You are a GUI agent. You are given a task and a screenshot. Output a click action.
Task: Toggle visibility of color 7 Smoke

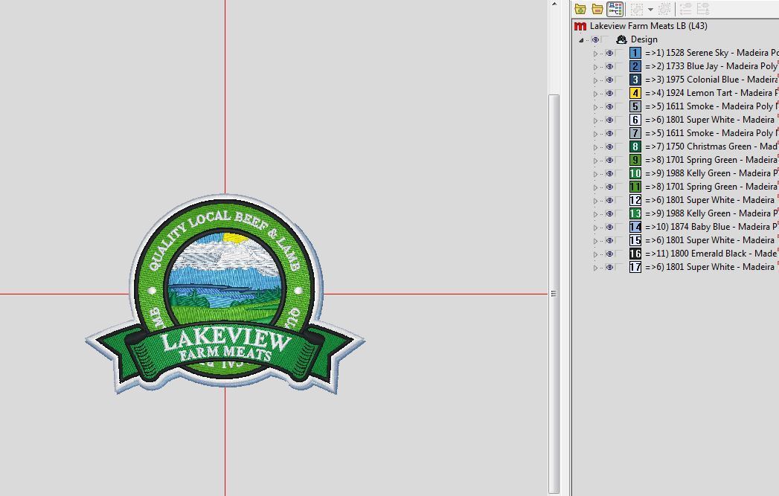609,133
